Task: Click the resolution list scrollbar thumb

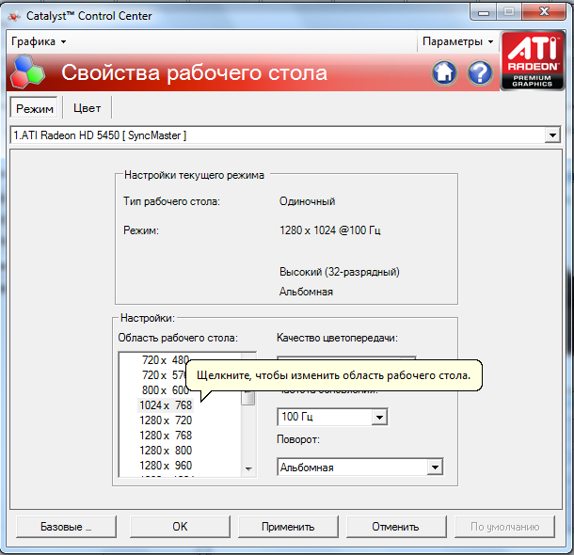Action: pyautogui.click(x=248, y=397)
